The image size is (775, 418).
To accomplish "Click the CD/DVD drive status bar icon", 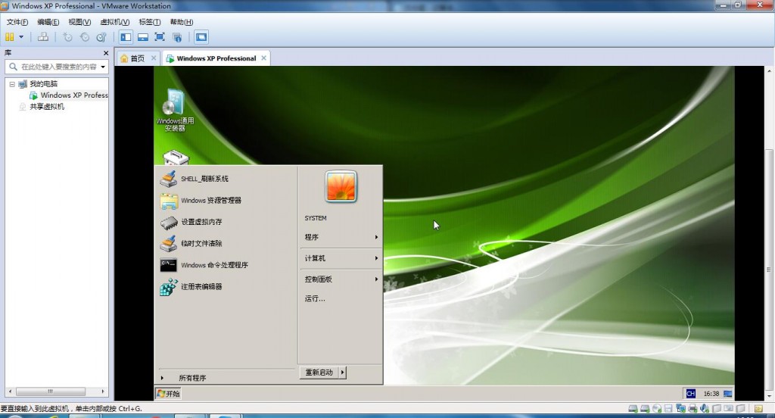I will (656, 409).
